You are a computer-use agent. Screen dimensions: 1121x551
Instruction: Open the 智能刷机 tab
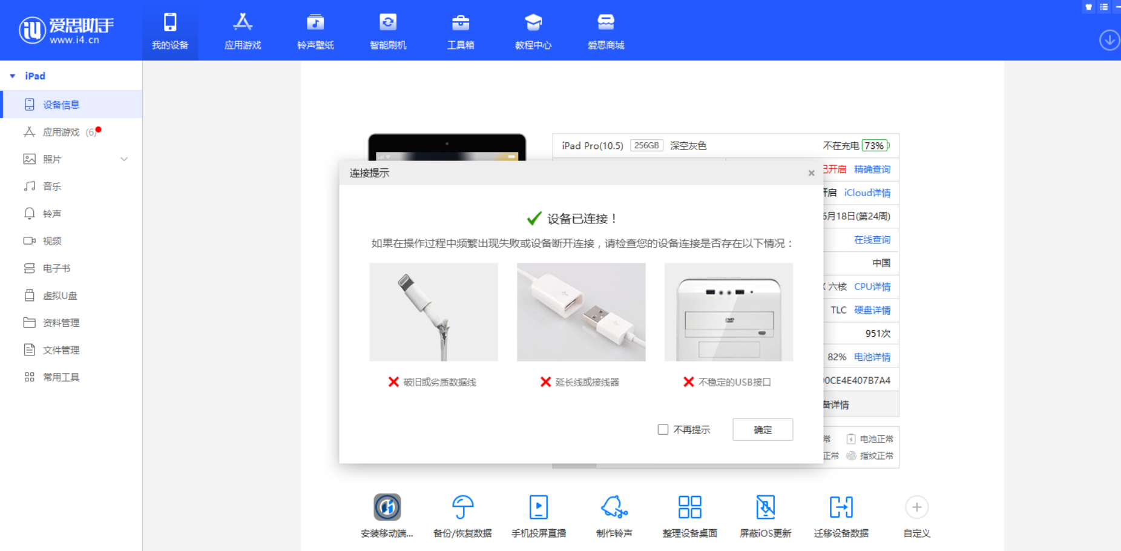[388, 31]
